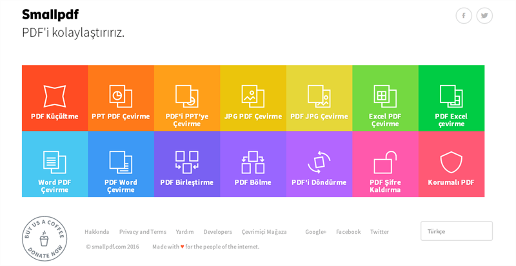Open the PDF'i Döndürme rotate icon
This screenshot has height=266, width=516.
click(x=319, y=162)
